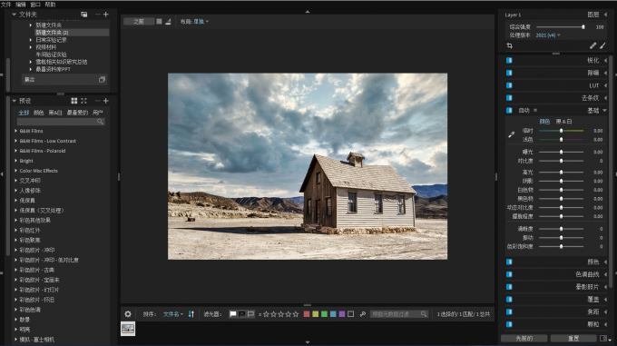Toggle the Basic (基础) panel switch
This screenshot has width=617, height=346.
click(509, 110)
